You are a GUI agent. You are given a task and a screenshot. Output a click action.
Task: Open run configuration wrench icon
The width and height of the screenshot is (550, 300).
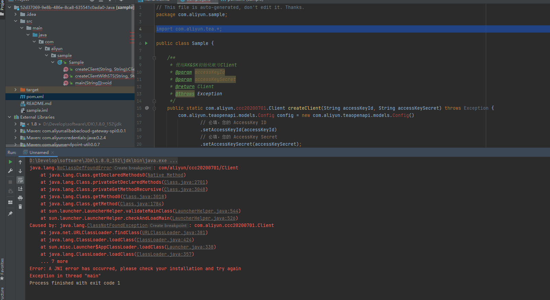[x=10, y=171]
